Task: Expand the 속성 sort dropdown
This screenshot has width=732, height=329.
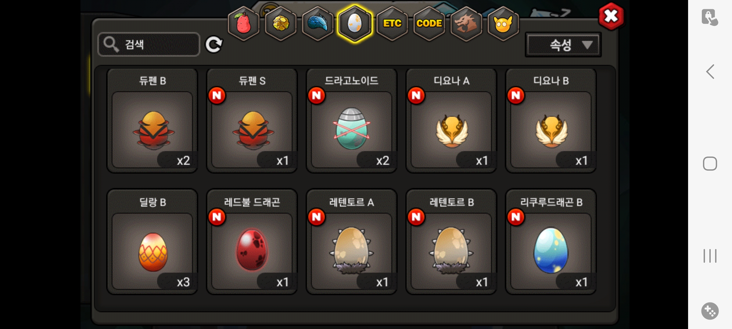Action: pos(563,45)
